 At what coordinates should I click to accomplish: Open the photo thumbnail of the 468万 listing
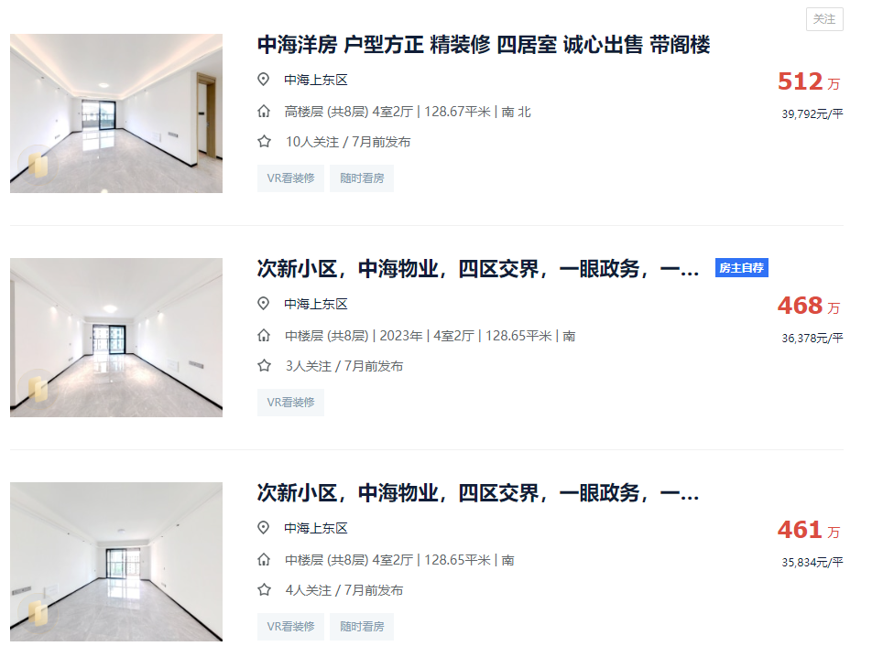click(x=116, y=338)
